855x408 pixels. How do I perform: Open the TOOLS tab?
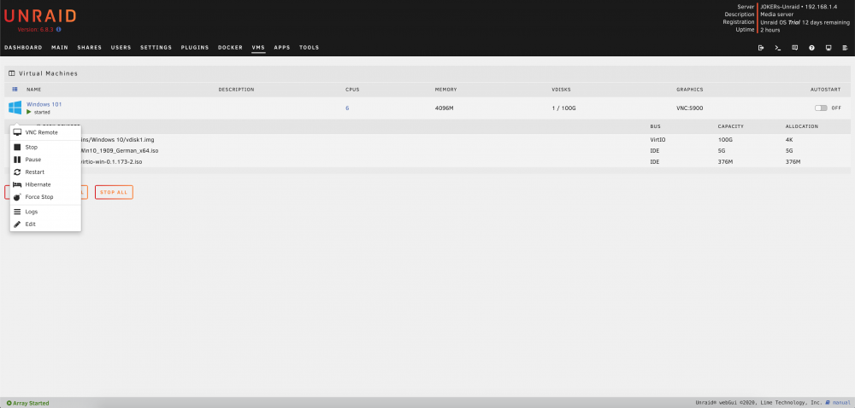(310, 48)
